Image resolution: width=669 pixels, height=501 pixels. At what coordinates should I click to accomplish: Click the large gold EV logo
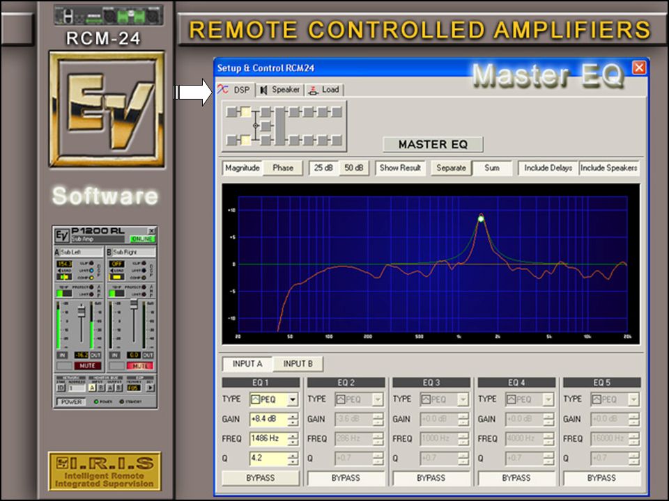pos(107,109)
